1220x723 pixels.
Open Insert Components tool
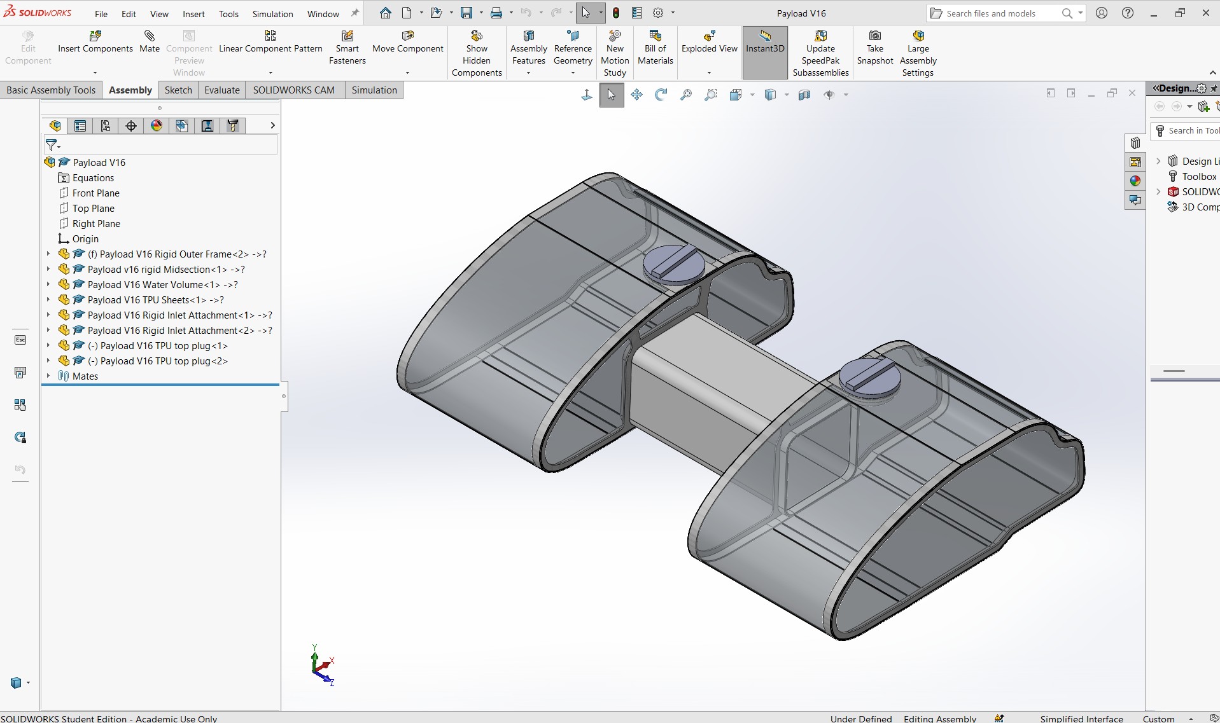tap(95, 36)
